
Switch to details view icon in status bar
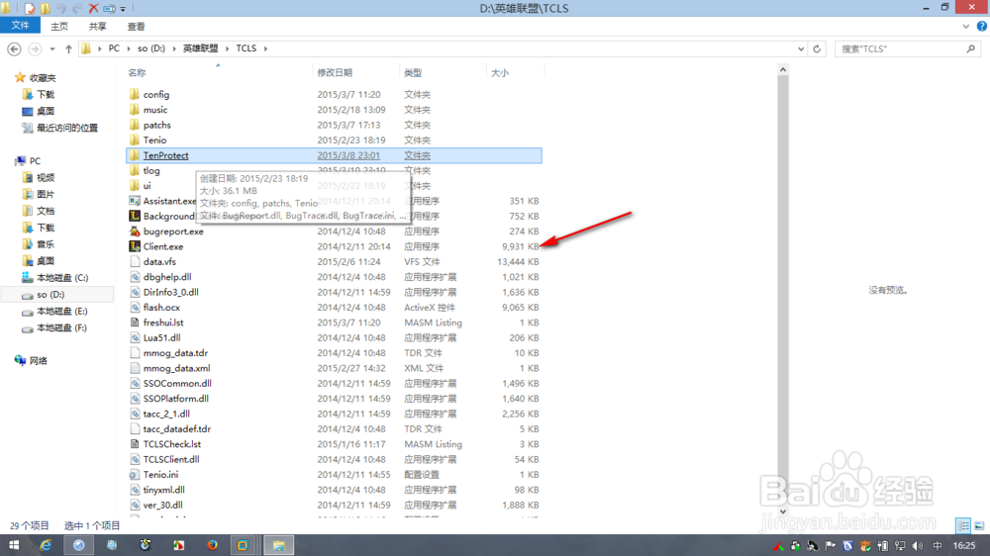(963, 525)
